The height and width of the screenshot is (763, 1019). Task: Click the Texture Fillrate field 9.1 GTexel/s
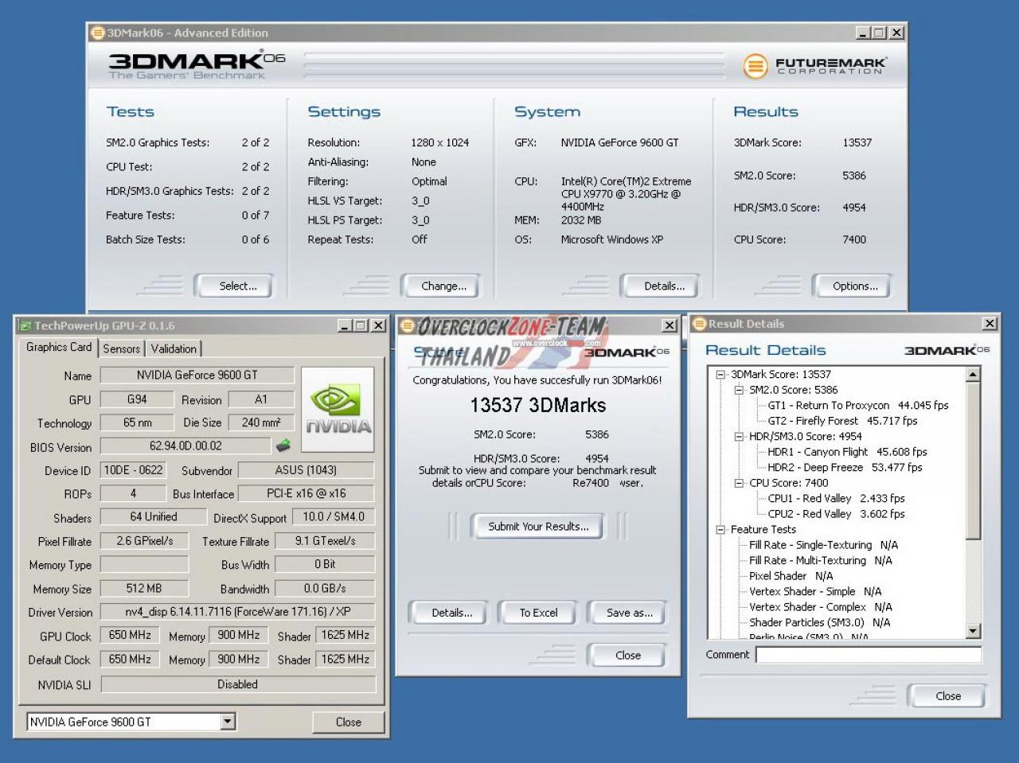coord(324,541)
